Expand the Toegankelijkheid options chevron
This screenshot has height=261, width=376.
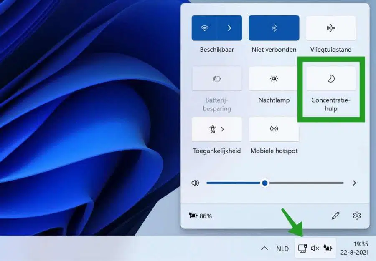click(x=223, y=129)
